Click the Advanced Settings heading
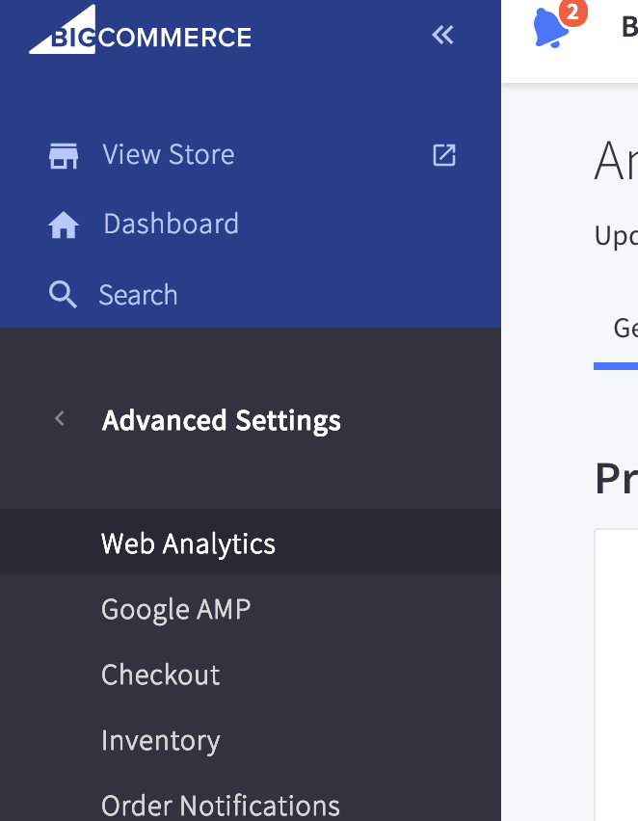 pyautogui.click(x=221, y=420)
